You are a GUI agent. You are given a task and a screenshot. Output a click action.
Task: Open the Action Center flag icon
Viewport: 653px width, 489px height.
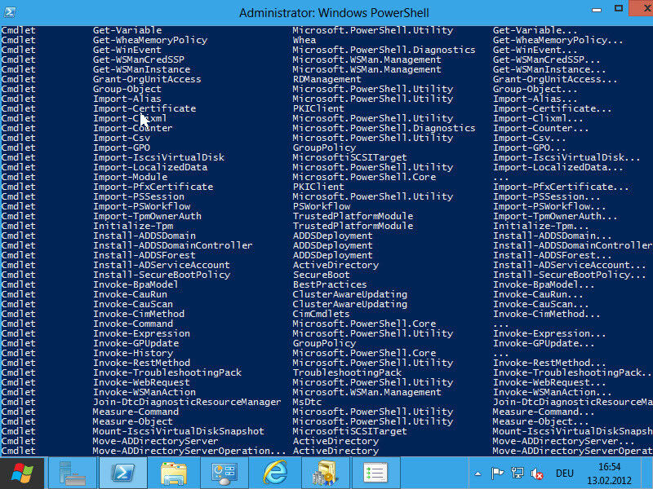pyautogui.click(x=498, y=474)
